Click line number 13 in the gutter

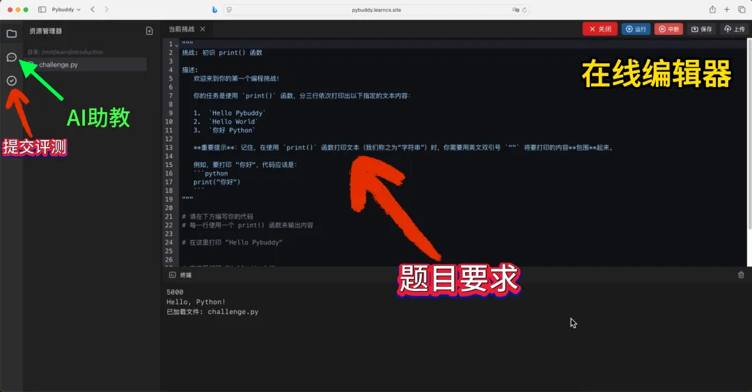pyautogui.click(x=169, y=148)
